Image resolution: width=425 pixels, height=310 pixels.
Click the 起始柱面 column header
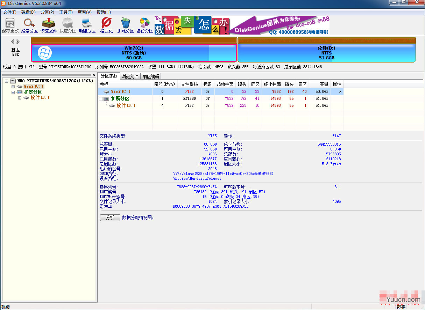pos(225,84)
